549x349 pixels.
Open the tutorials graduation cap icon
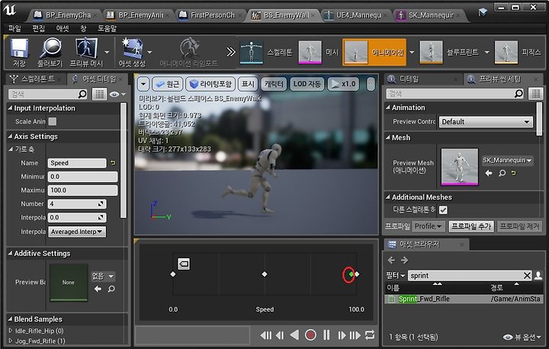[483, 12]
